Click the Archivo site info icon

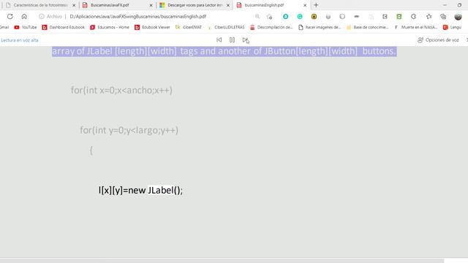point(42,16)
